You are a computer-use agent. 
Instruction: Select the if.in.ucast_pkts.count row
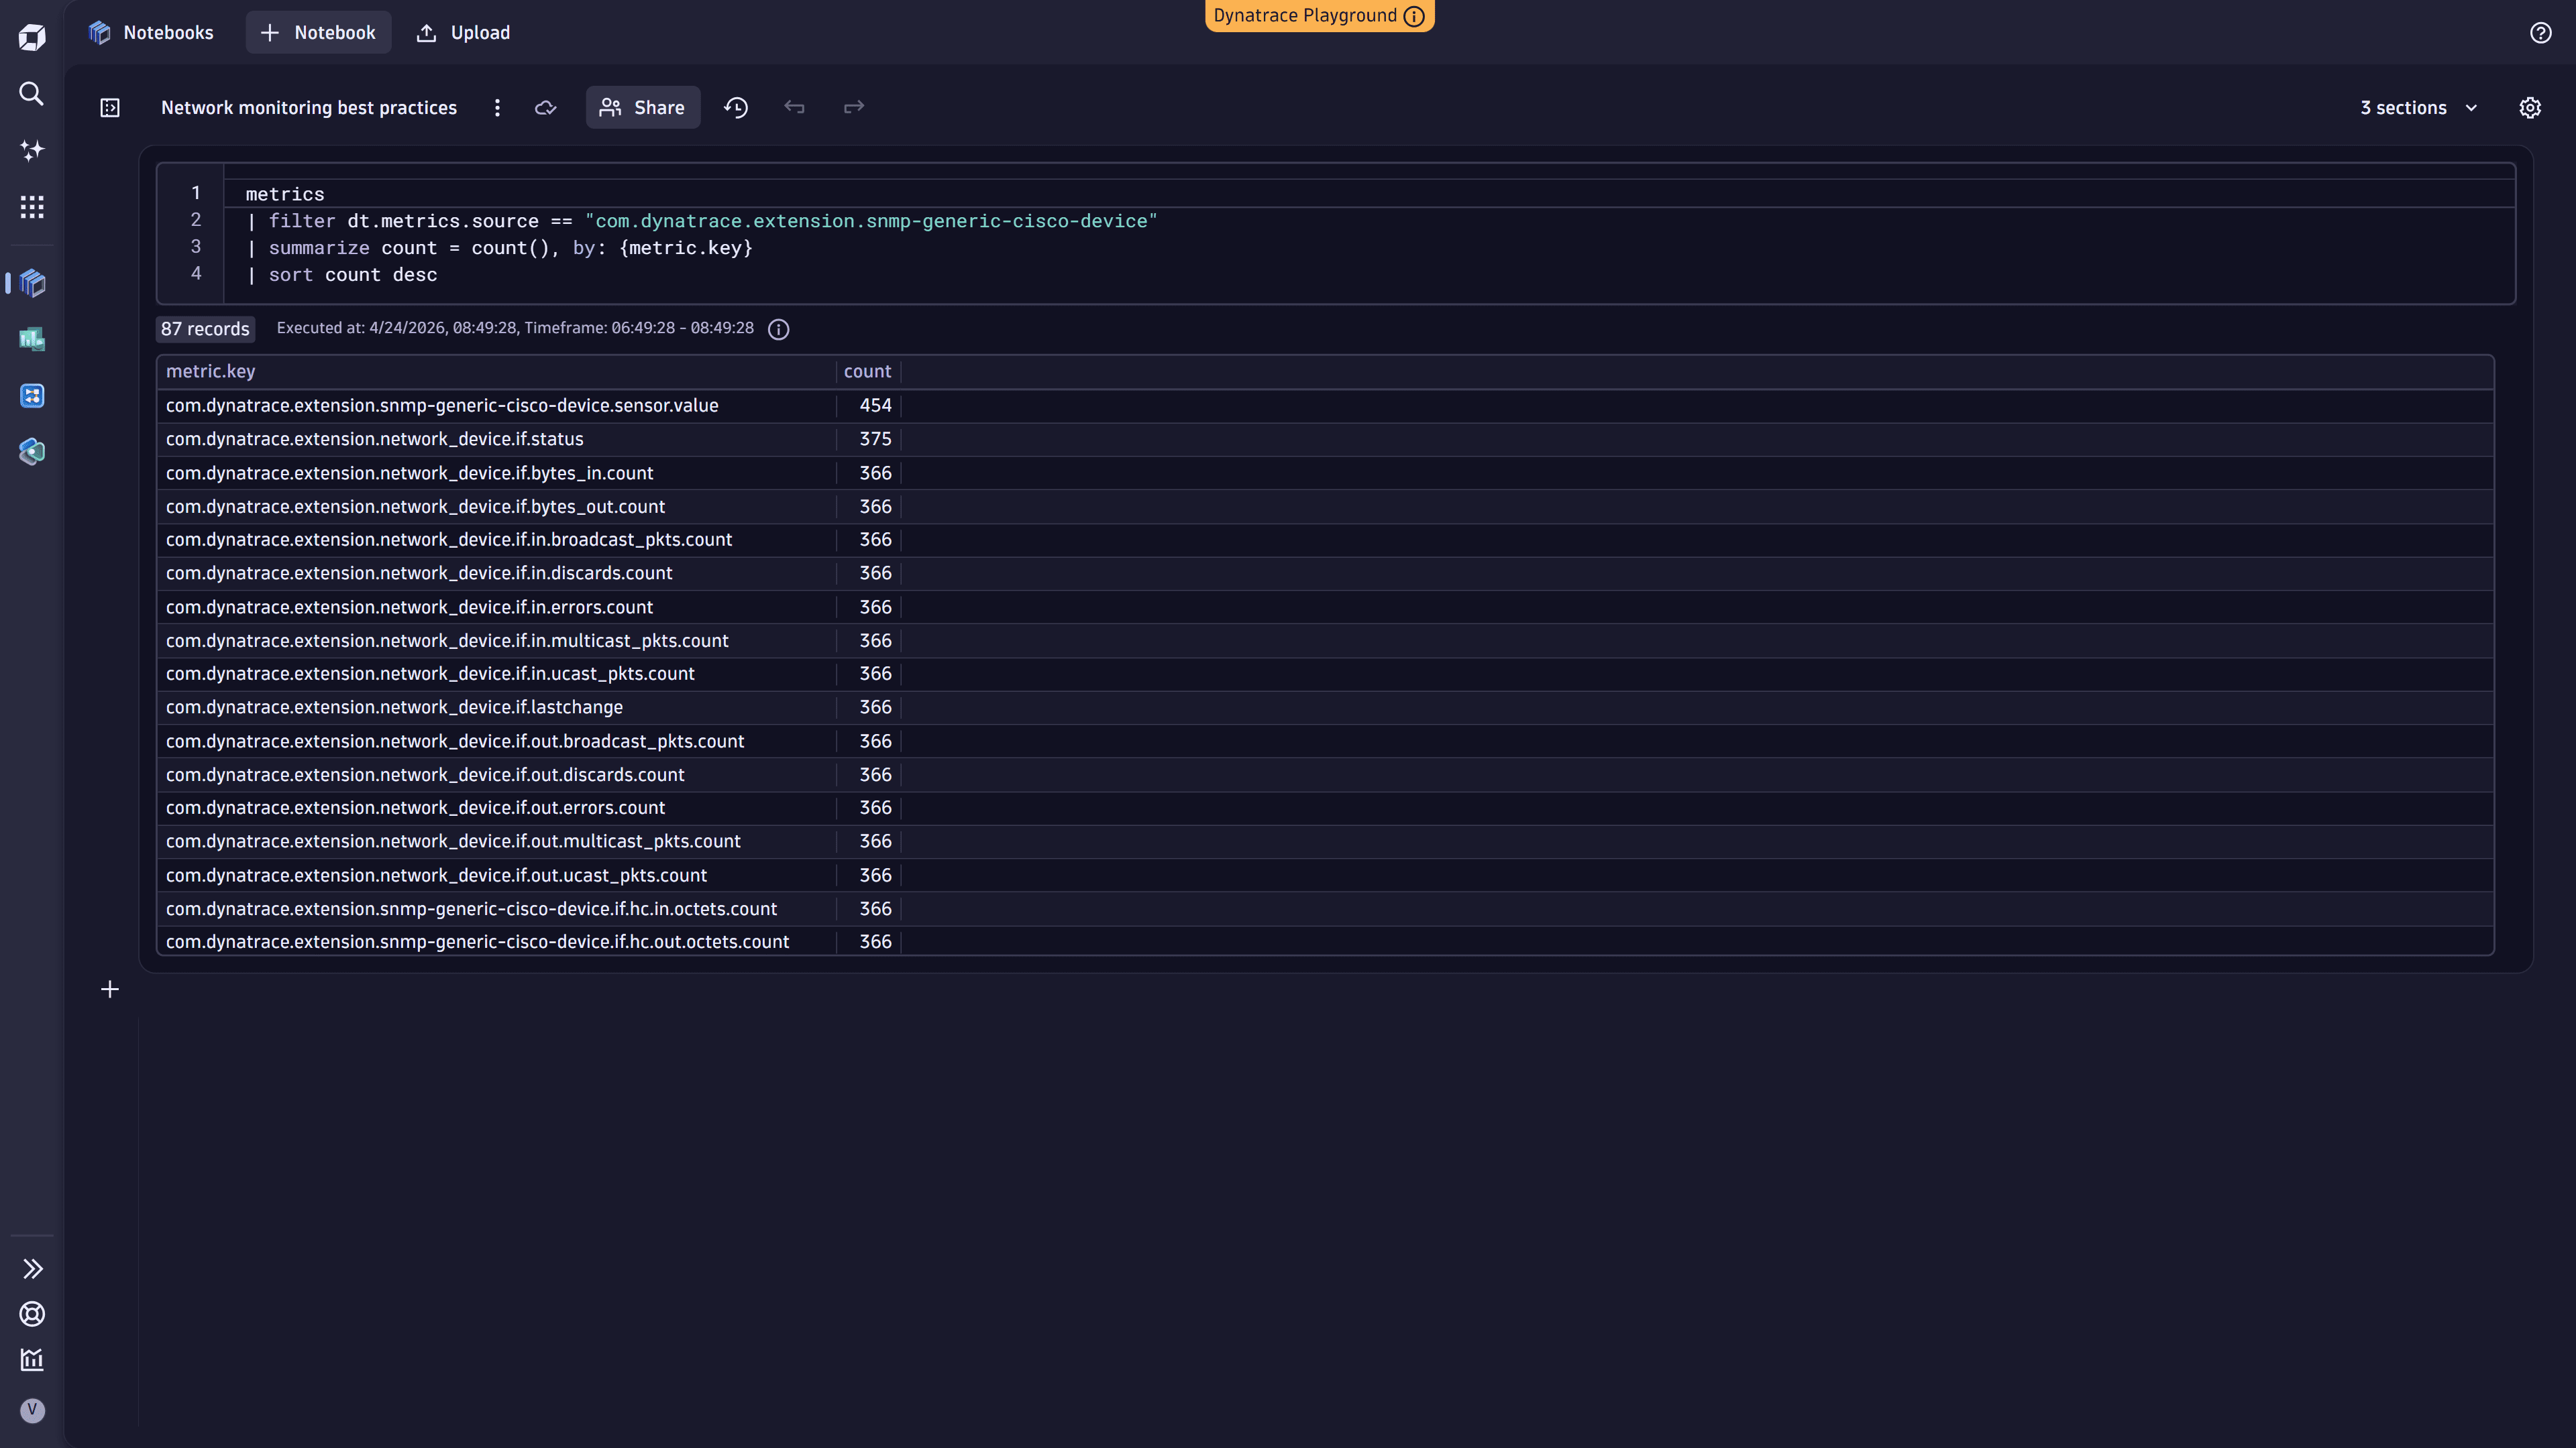[1325, 674]
